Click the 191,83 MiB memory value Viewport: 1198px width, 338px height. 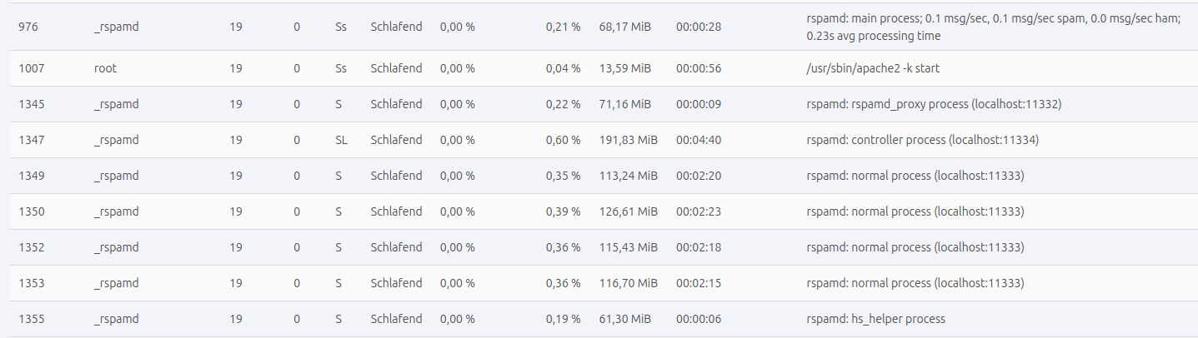[x=628, y=140]
